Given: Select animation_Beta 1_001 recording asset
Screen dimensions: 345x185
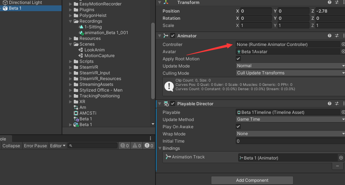Looking at the screenshot, I should [x=104, y=33].
